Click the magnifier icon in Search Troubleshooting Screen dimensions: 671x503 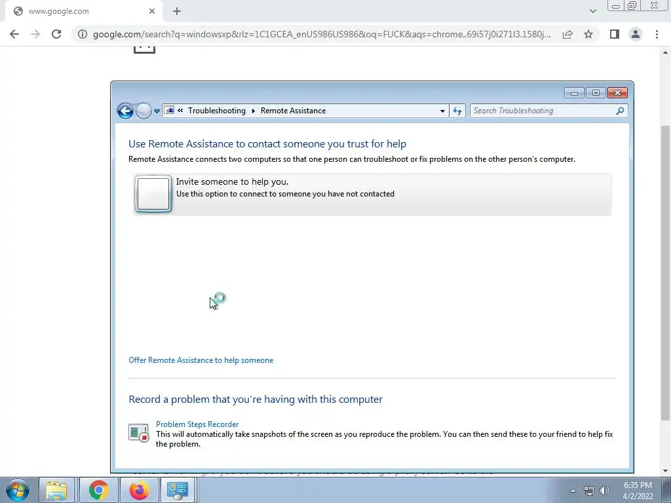[x=620, y=111]
